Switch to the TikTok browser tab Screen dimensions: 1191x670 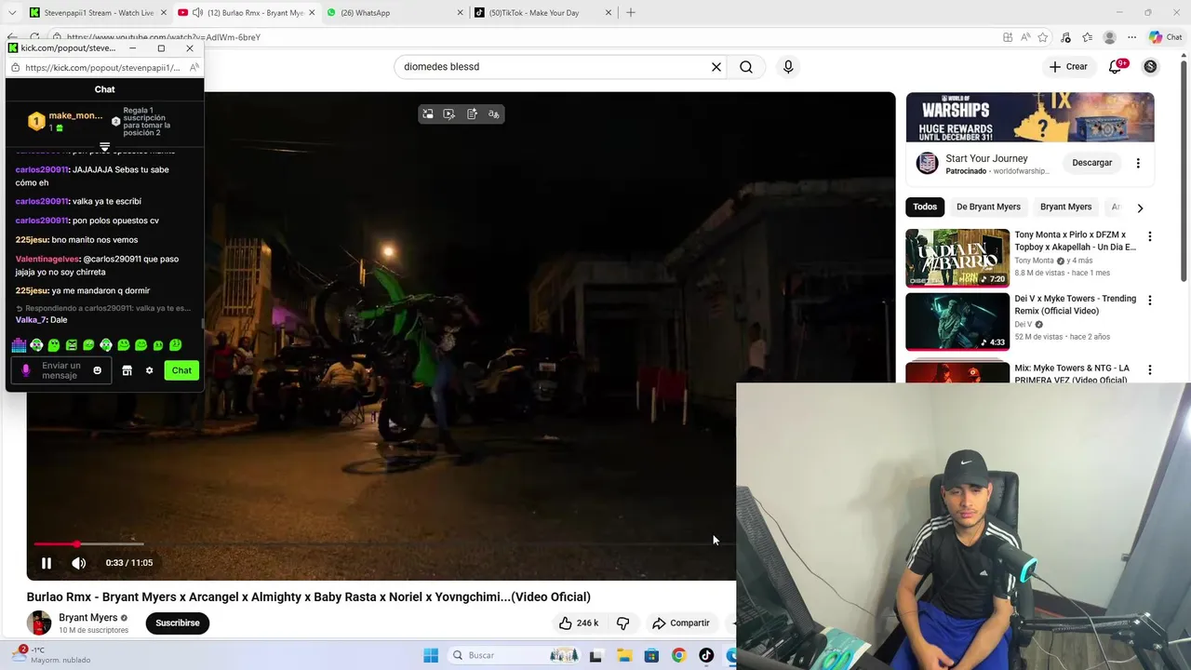tap(542, 13)
